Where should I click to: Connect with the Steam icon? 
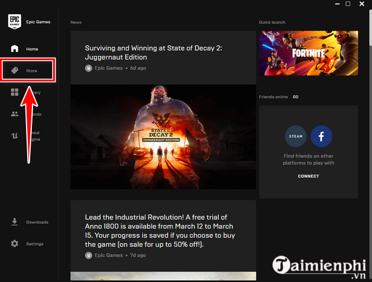pos(295,136)
